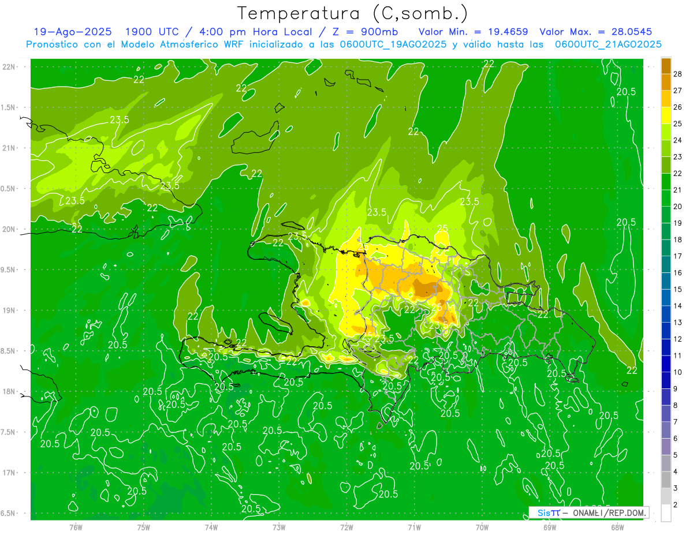Screen dimensions: 693x535
Task: Click the "22N" latitude axis label
Action: pos(8,67)
